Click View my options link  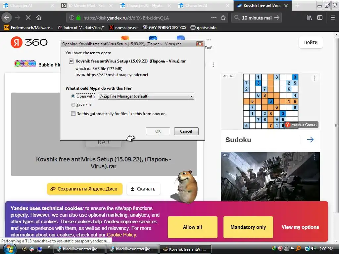[x=300, y=227]
